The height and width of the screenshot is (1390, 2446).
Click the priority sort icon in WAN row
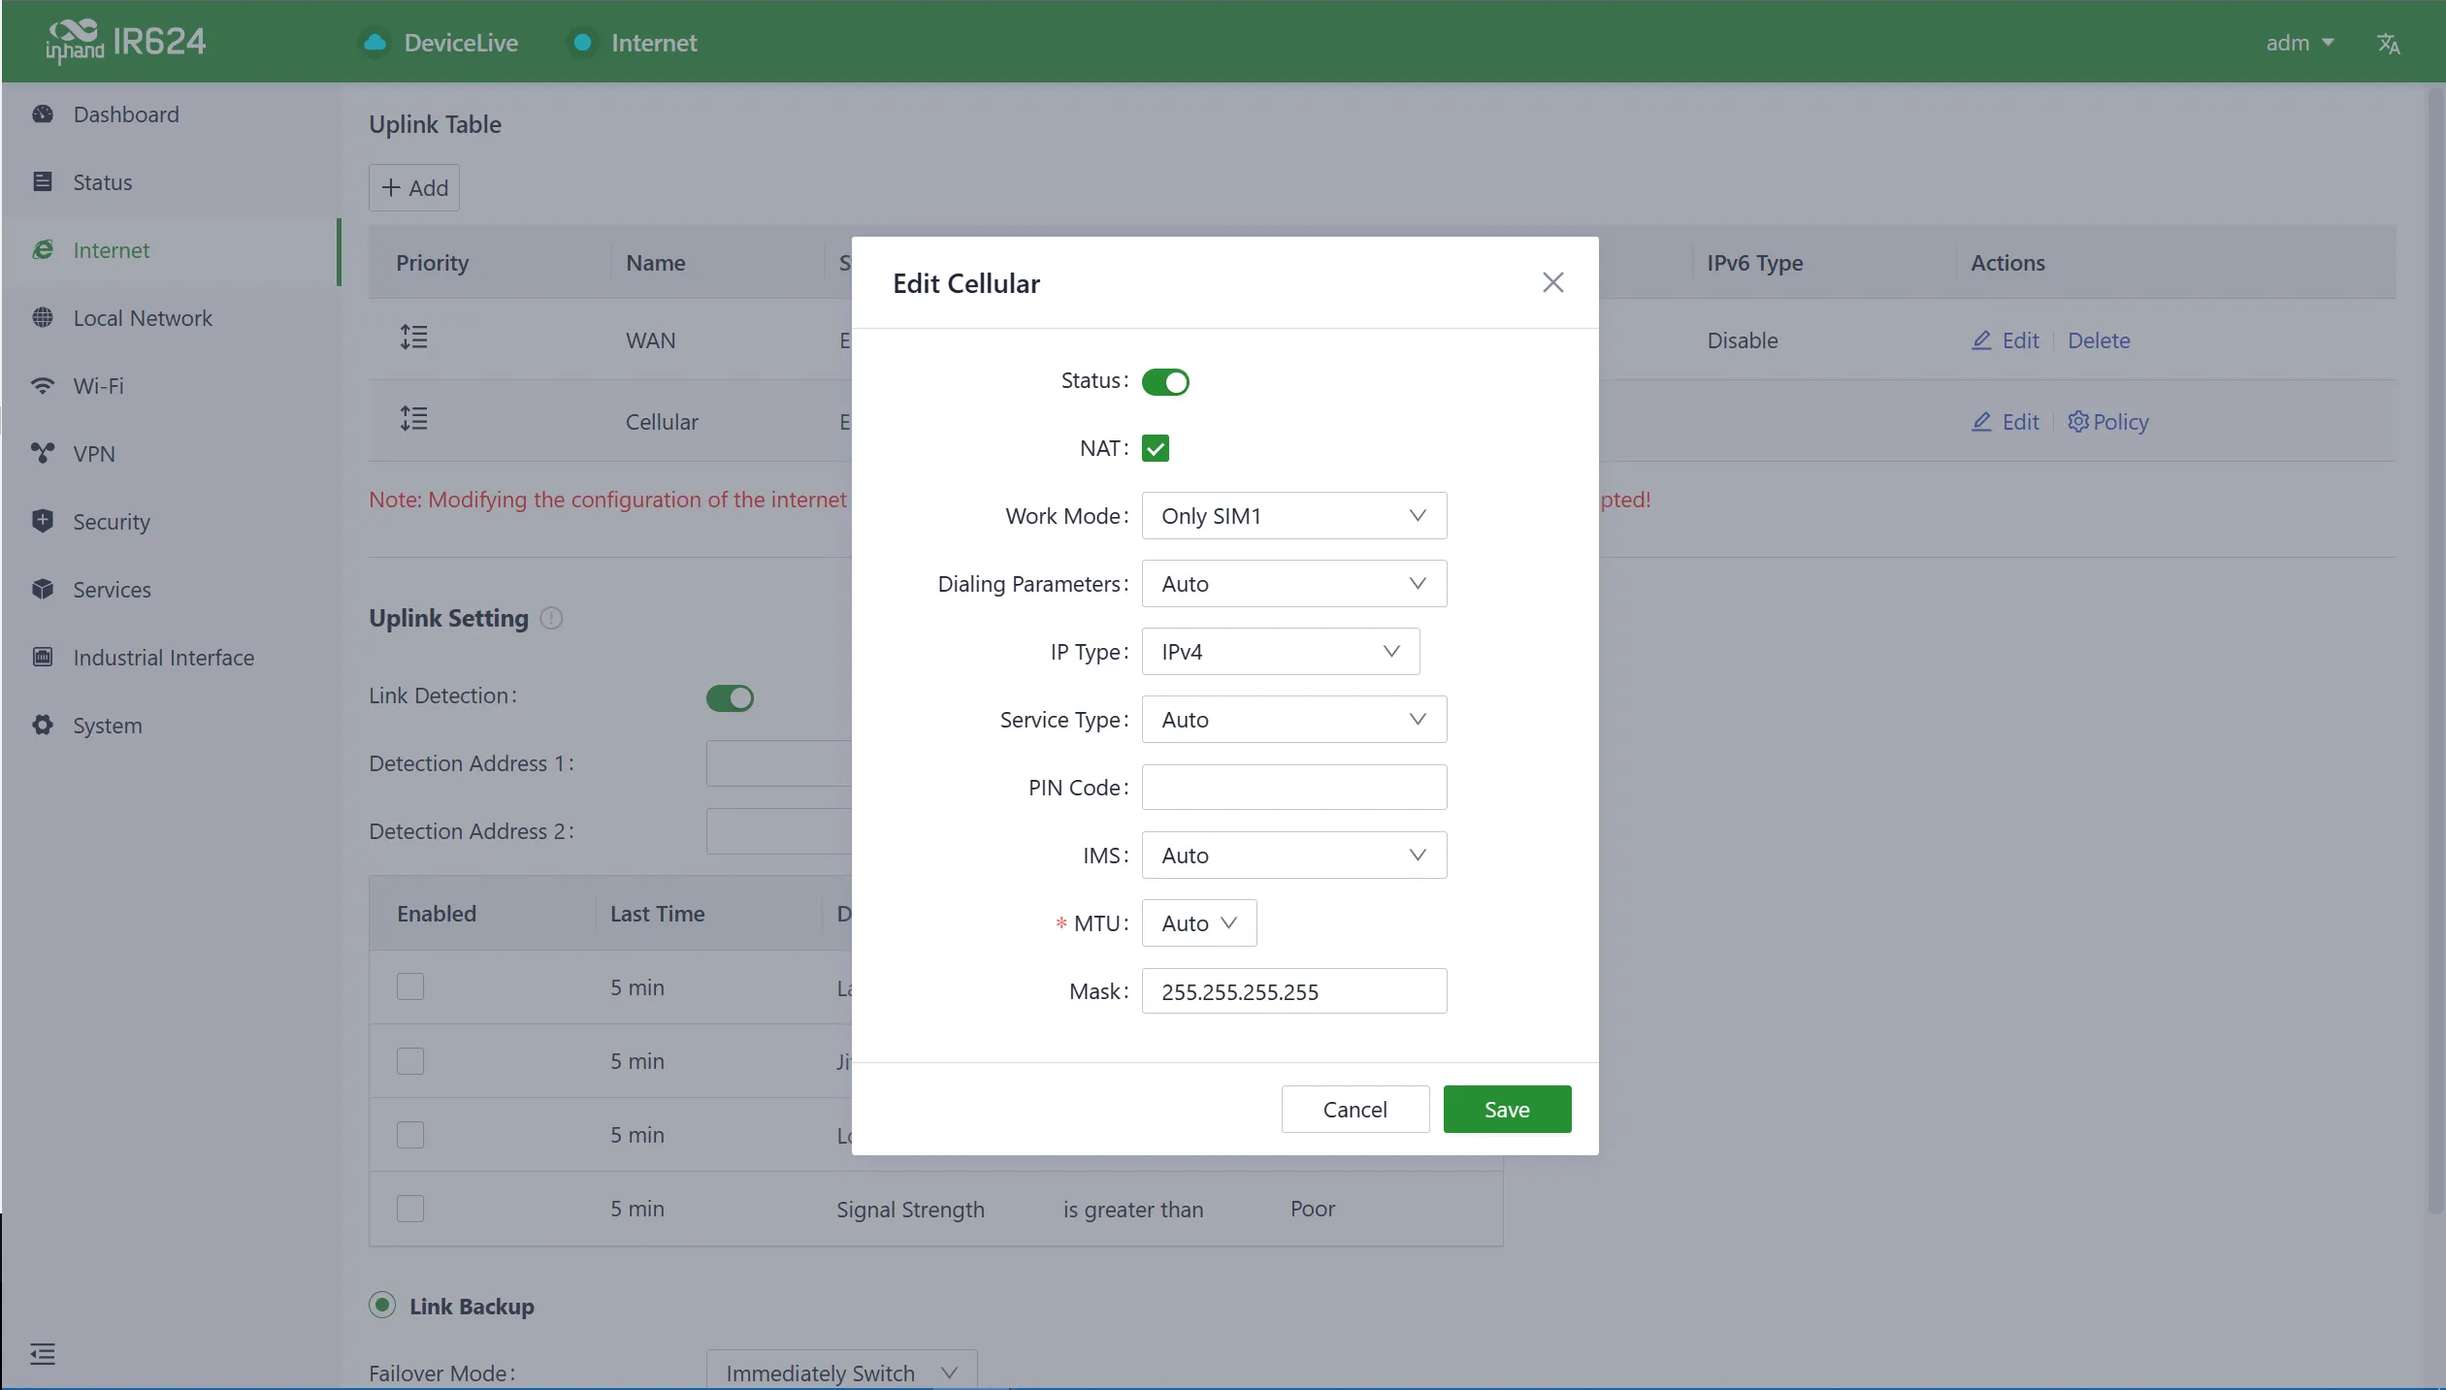click(x=414, y=338)
